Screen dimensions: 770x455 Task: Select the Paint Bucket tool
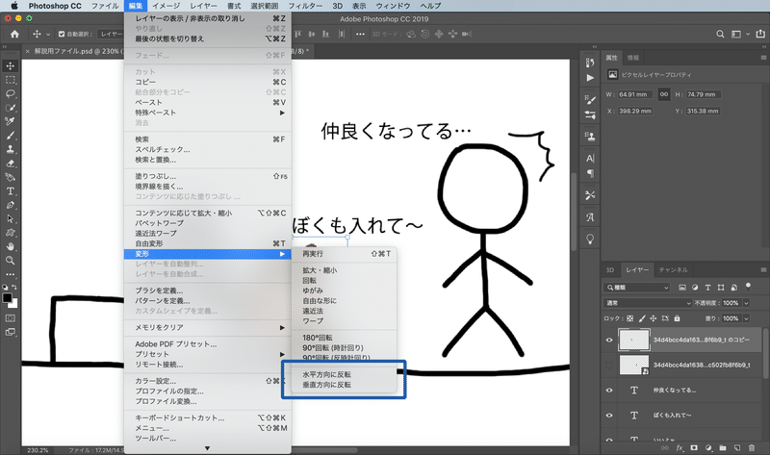[x=11, y=177]
